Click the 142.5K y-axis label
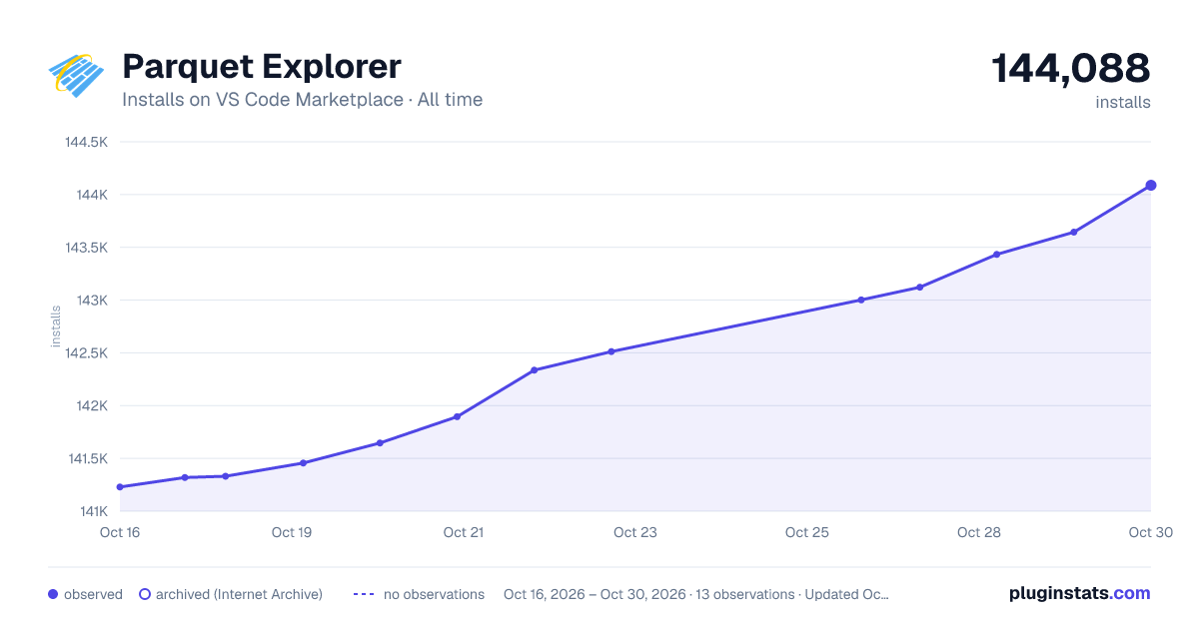Image resolution: width=1199 pixels, height=629 pixels. point(86,353)
